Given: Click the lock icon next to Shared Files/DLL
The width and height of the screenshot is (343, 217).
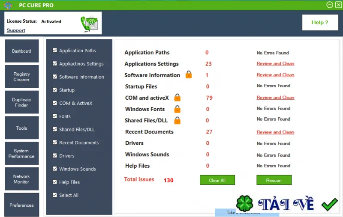Looking at the screenshot, I should (177, 121).
